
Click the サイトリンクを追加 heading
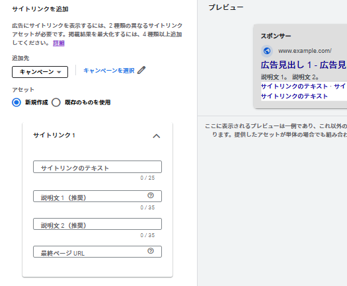click(40, 9)
